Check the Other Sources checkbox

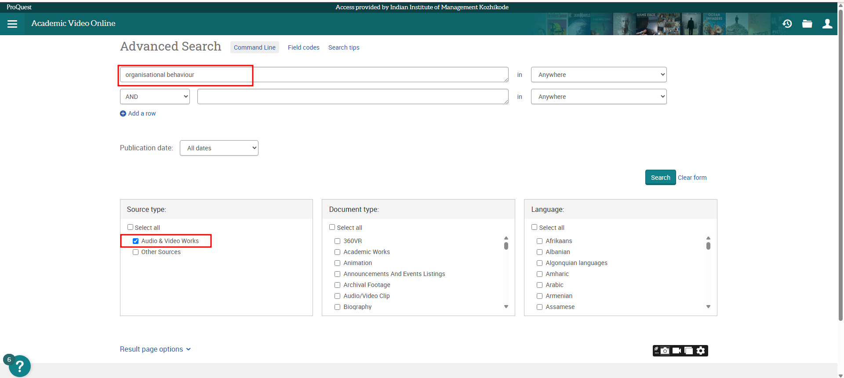pos(136,252)
